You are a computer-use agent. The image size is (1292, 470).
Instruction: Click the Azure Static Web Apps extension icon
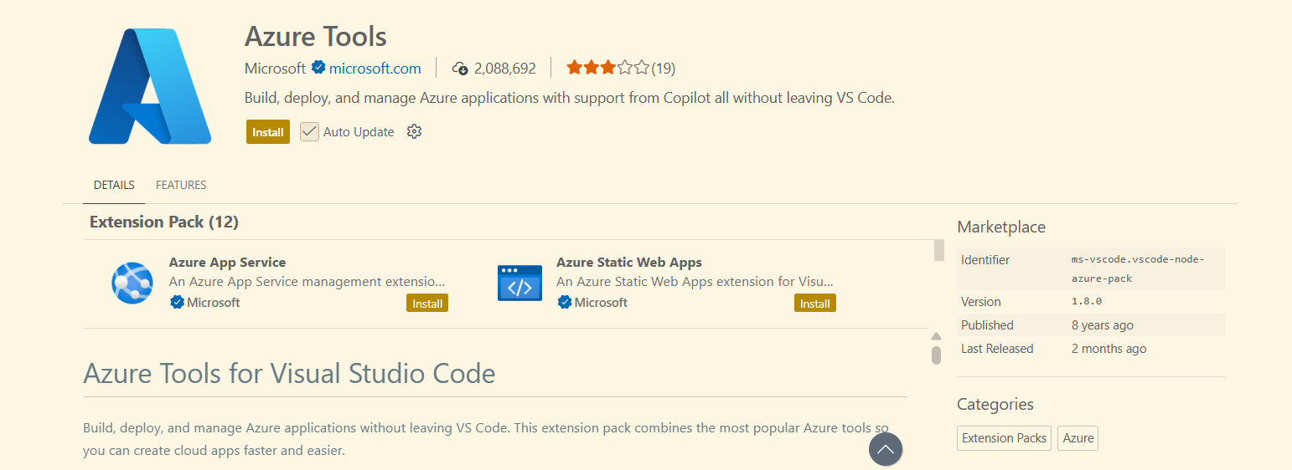click(x=519, y=283)
